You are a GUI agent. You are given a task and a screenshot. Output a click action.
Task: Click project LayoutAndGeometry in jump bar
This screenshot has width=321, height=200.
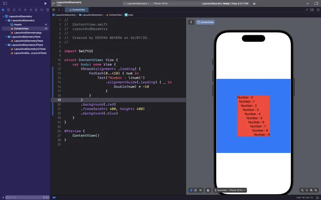coord(64,15)
